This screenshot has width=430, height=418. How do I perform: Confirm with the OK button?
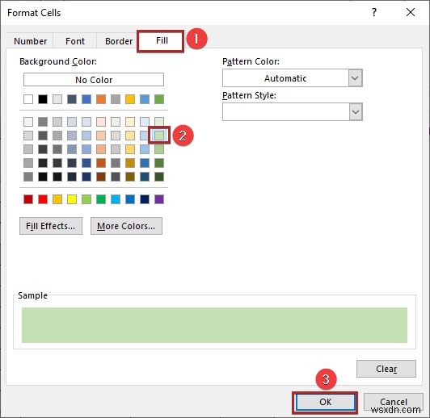click(325, 402)
